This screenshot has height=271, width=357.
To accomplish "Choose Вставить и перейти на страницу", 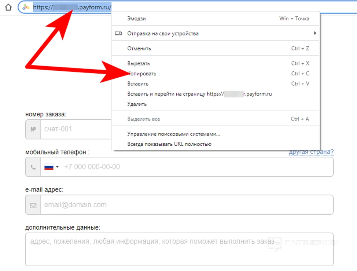I will [x=216, y=94].
